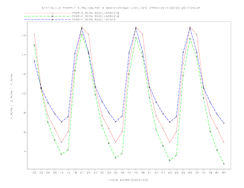Click red line's plus data point at hour 00
Screen dimensions: 244x188
[35, 34]
